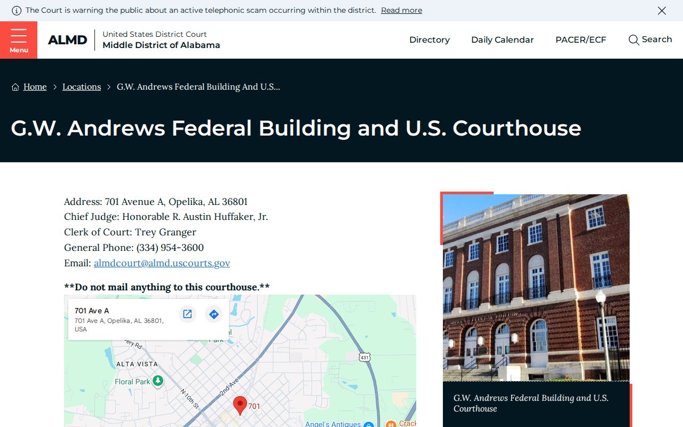Click the ALTA VISTA map label
The width and height of the screenshot is (683, 427).
coord(137,364)
